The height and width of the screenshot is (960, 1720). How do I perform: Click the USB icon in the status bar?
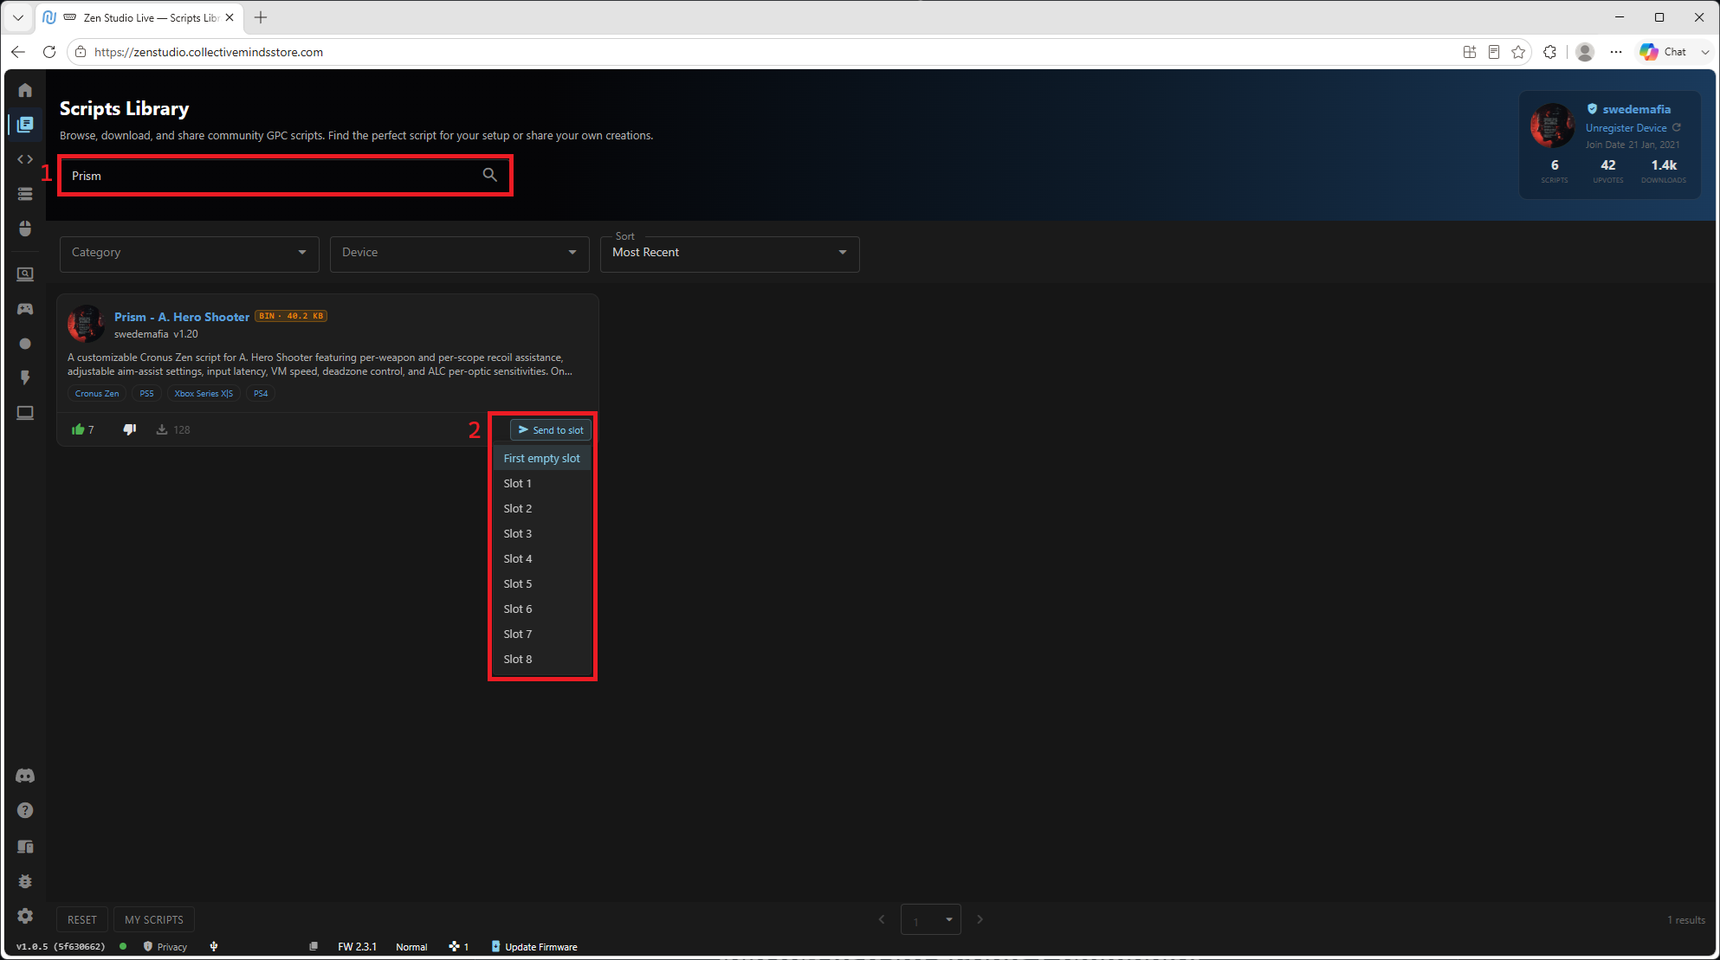[214, 946]
